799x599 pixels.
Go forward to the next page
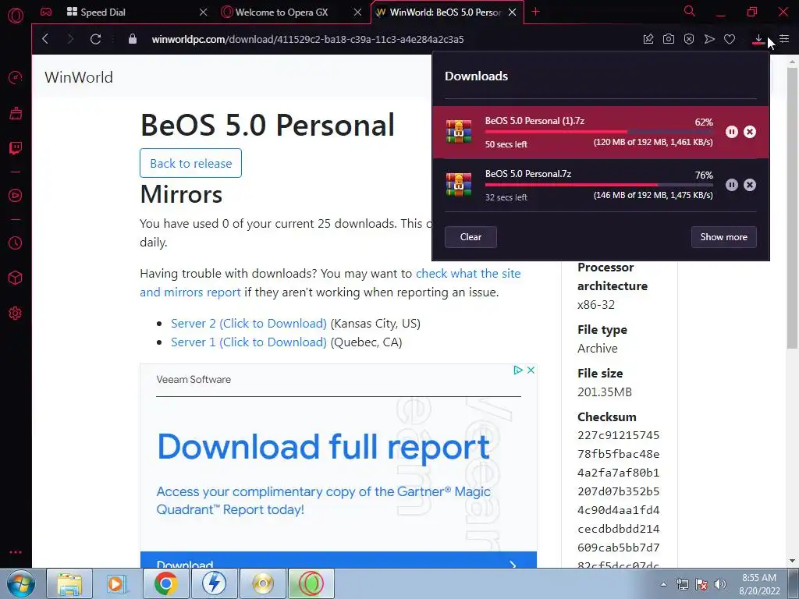(70, 39)
